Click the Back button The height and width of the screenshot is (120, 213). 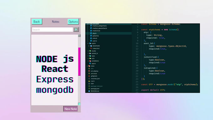pyautogui.click(x=37, y=22)
